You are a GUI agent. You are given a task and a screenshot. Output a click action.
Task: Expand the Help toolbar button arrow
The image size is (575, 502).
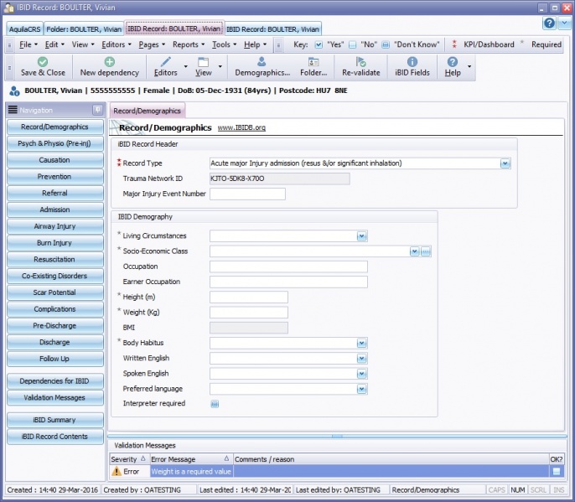tap(469, 67)
